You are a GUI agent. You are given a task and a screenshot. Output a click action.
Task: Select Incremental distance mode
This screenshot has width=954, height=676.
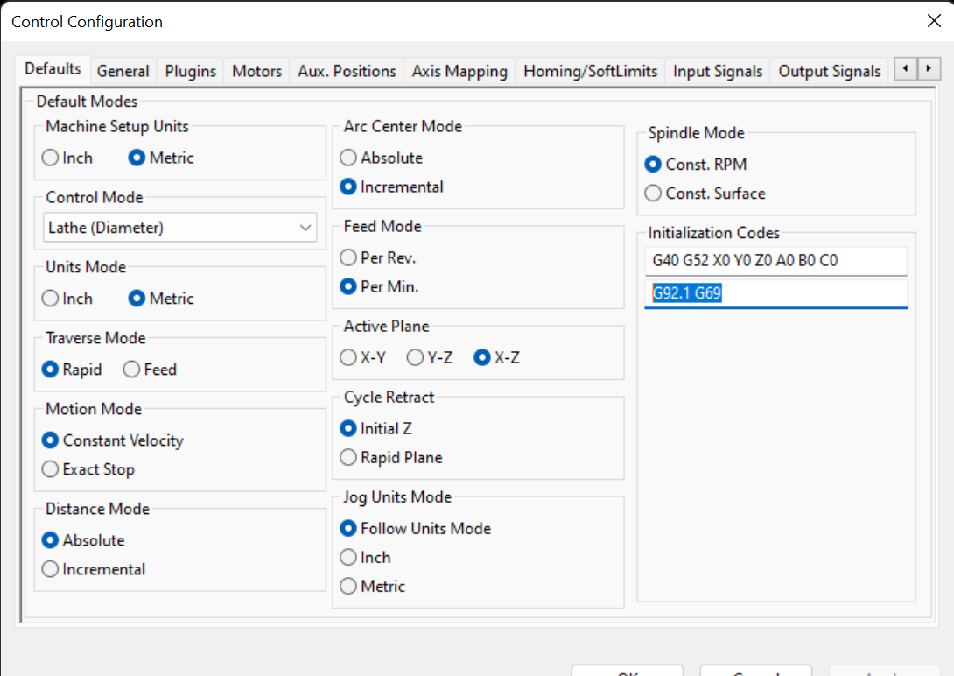[x=51, y=569]
